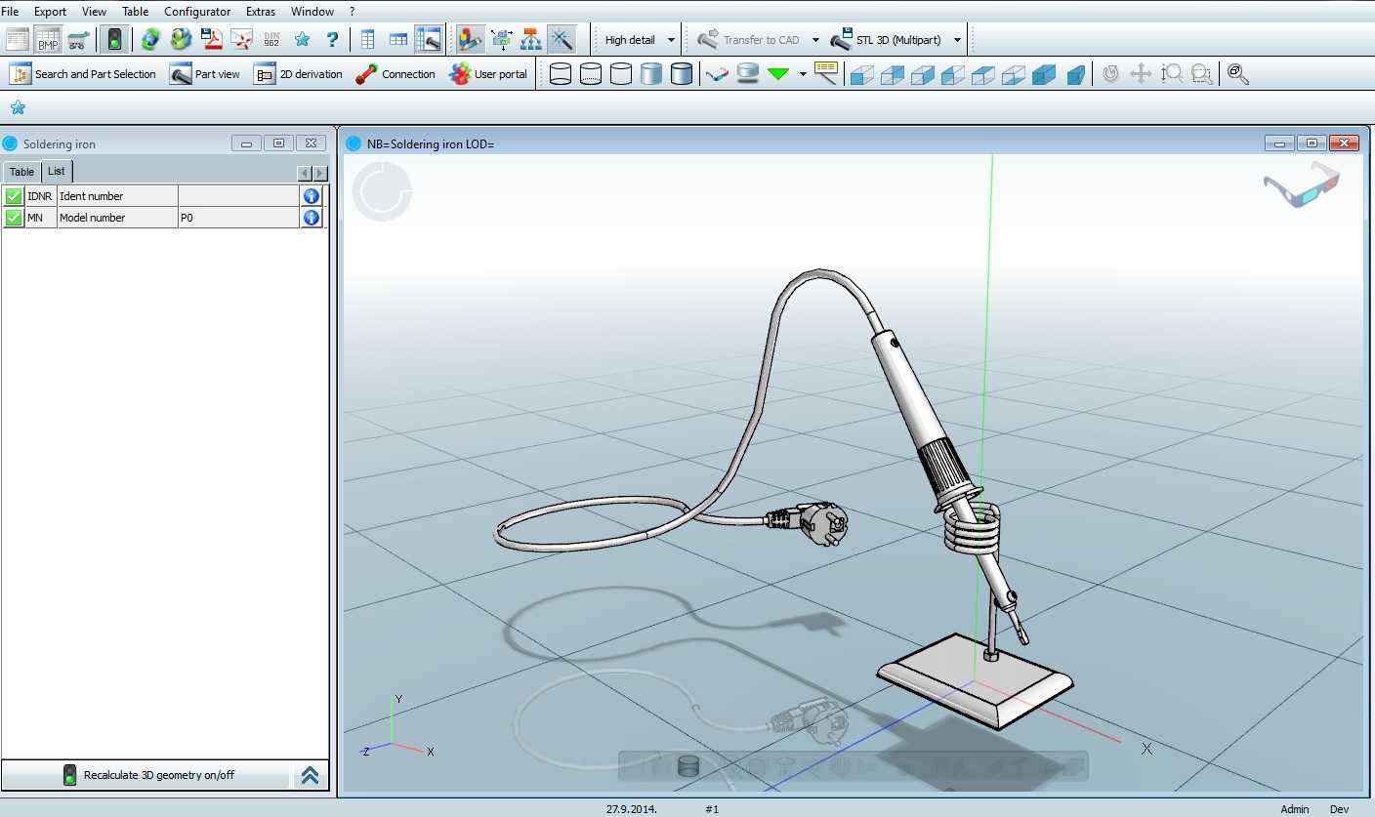
Task: Open Search and Part Selection
Action: point(84,74)
